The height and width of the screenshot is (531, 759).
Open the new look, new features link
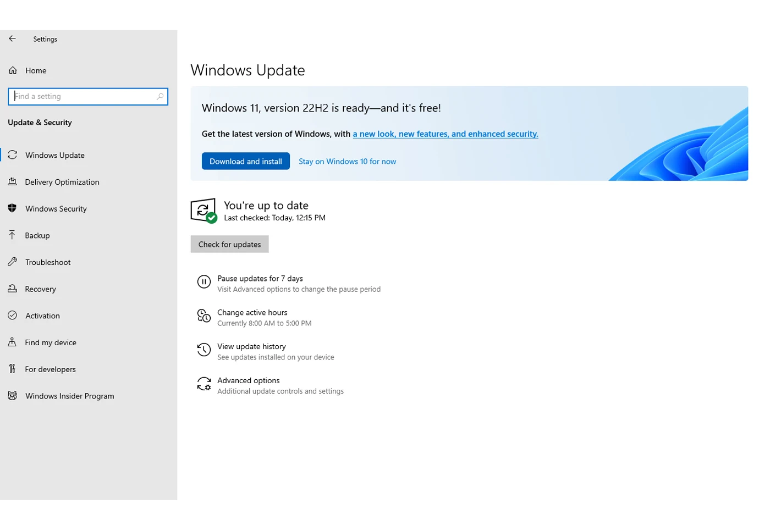[x=446, y=134]
